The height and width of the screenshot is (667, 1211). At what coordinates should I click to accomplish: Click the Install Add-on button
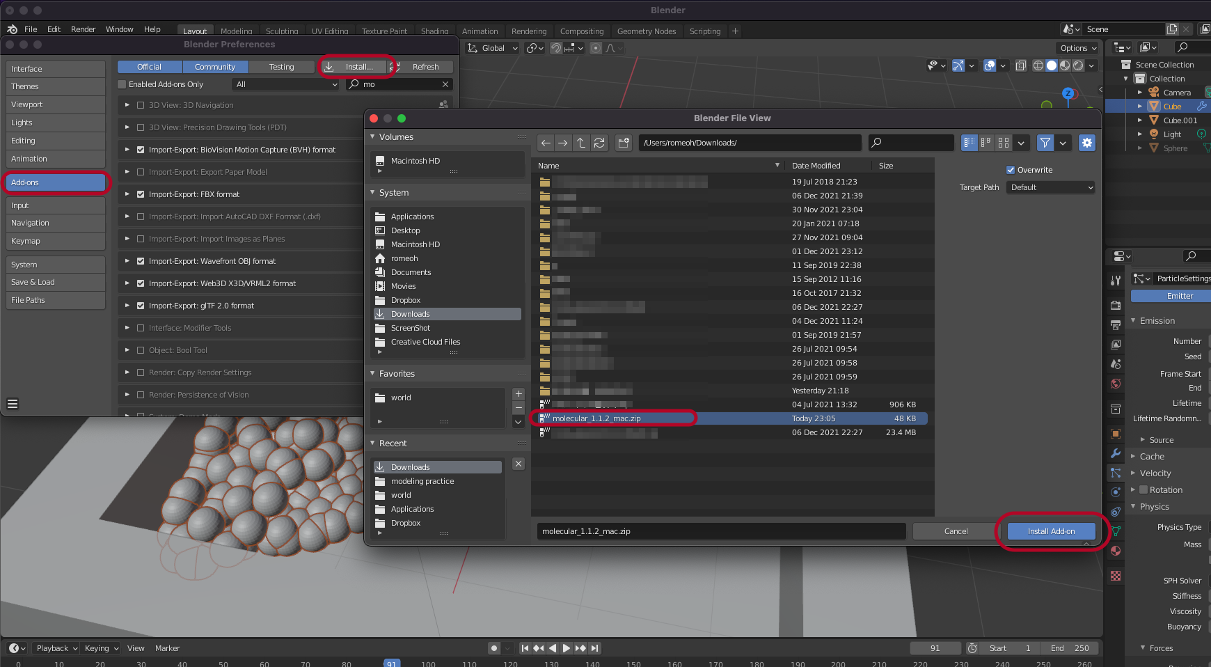coord(1051,531)
